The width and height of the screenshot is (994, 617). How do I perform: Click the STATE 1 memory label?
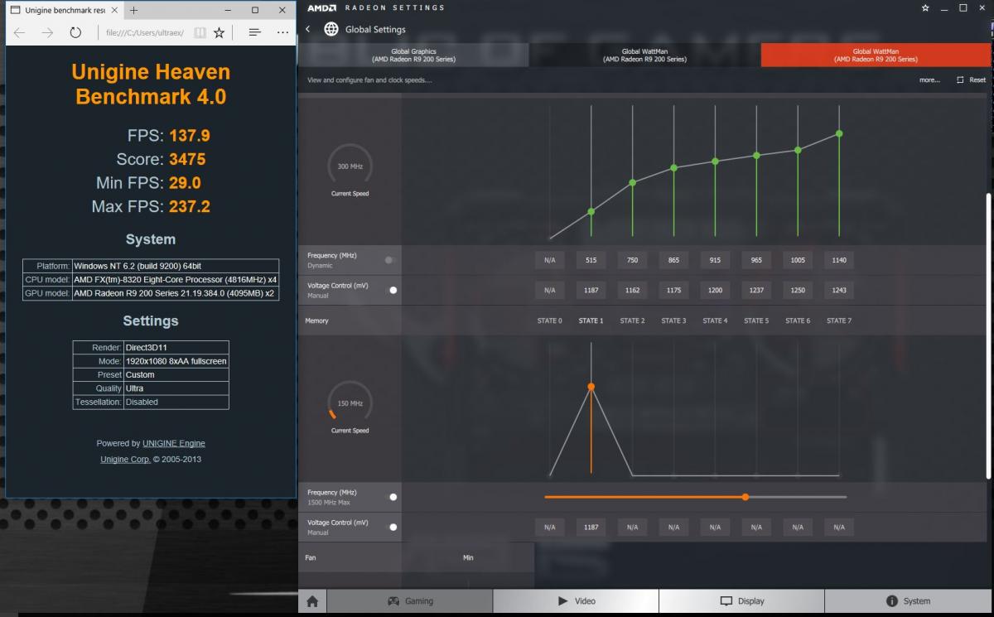click(x=591, y=321)
